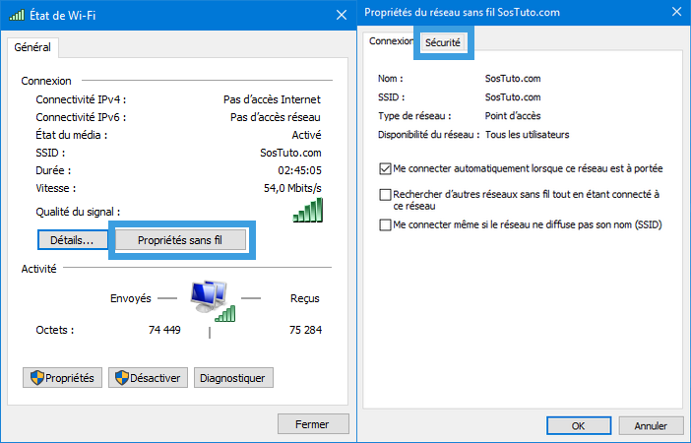Select the Connexion tab in the wireless properties
This screenshot has height=443, width=691.
coord(391,41)
